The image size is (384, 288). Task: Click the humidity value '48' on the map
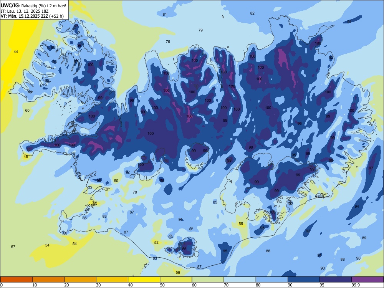(26, 157)
